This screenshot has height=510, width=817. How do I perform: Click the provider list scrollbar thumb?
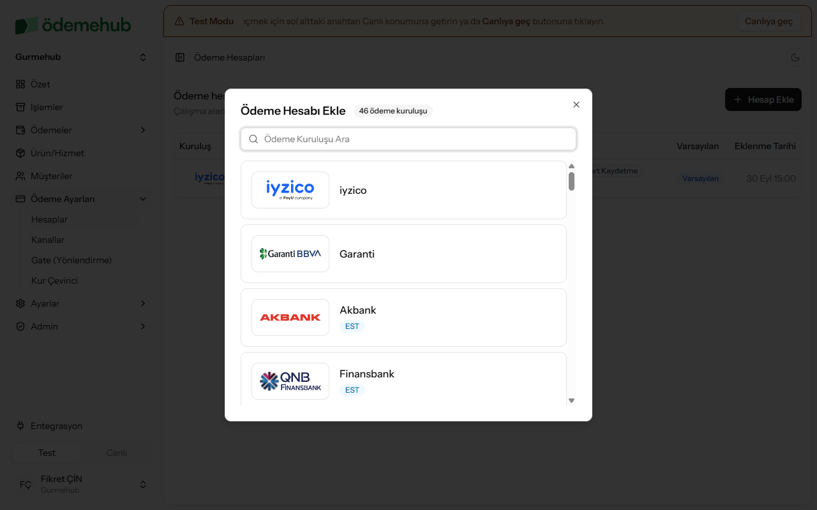571,181
